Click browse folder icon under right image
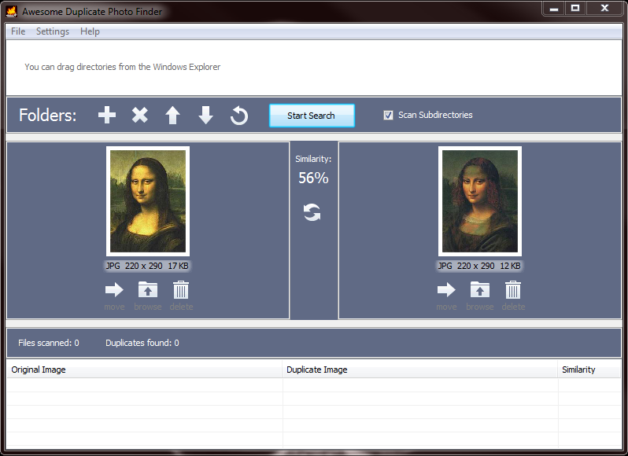This screenshot has width=628, height=456. pyautogui.click(x=480, y=289)
